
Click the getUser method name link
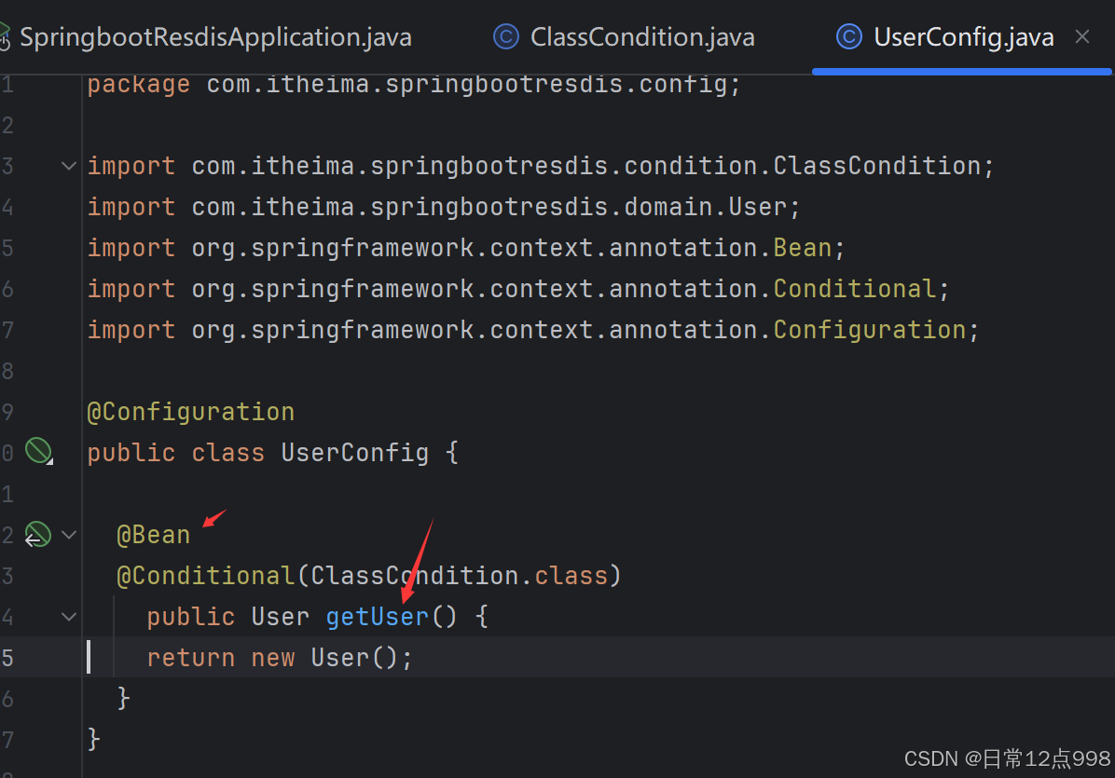[377, 616]
